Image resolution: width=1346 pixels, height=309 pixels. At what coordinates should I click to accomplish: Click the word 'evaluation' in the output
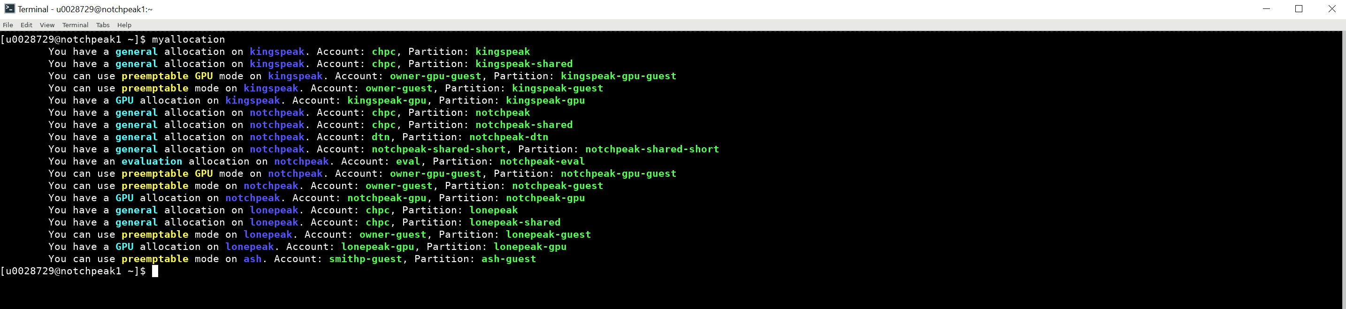pos(152,161)
